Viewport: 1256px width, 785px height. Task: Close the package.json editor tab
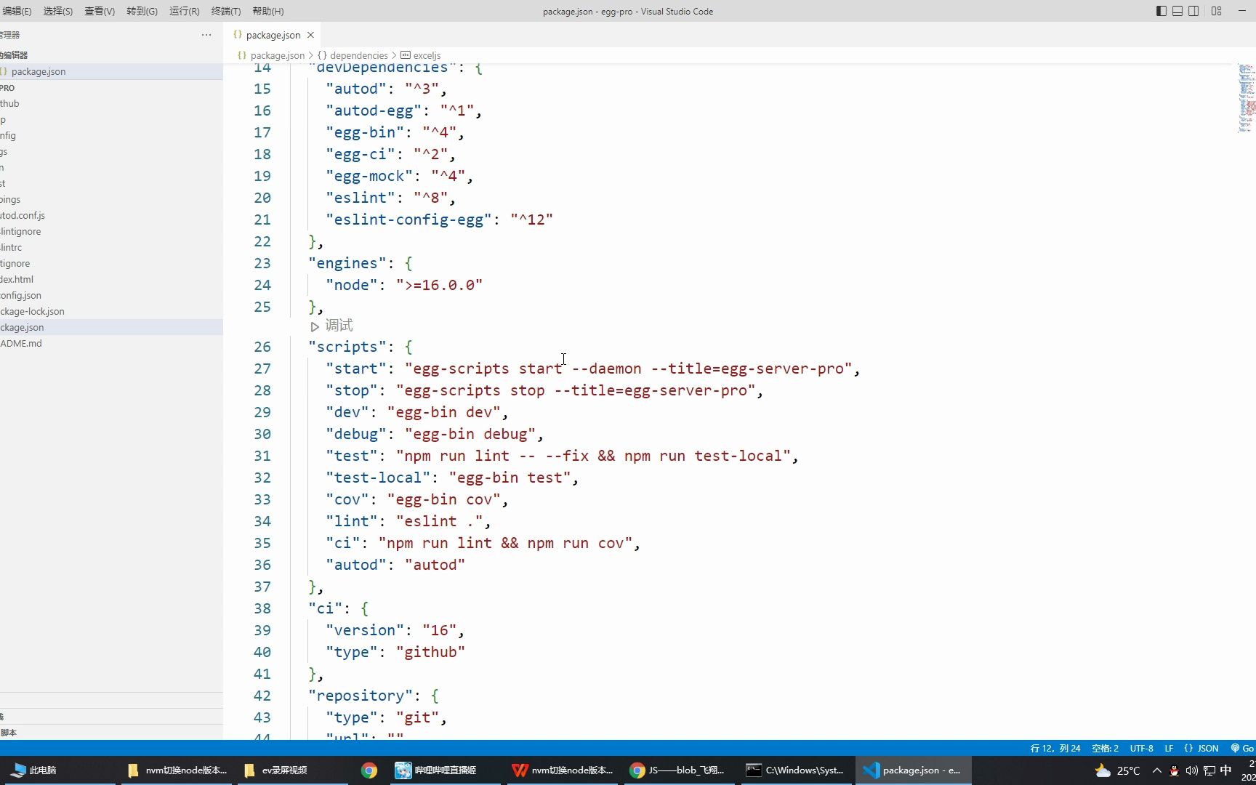click(x=310, y=35)
